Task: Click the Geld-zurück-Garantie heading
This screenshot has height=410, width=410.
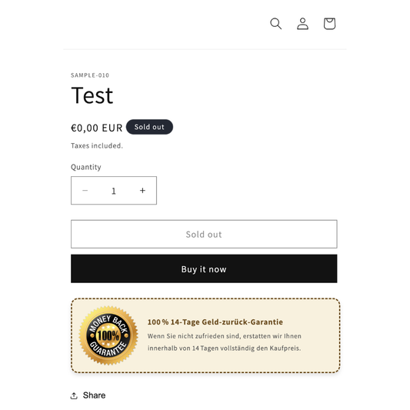Action: 215,322
